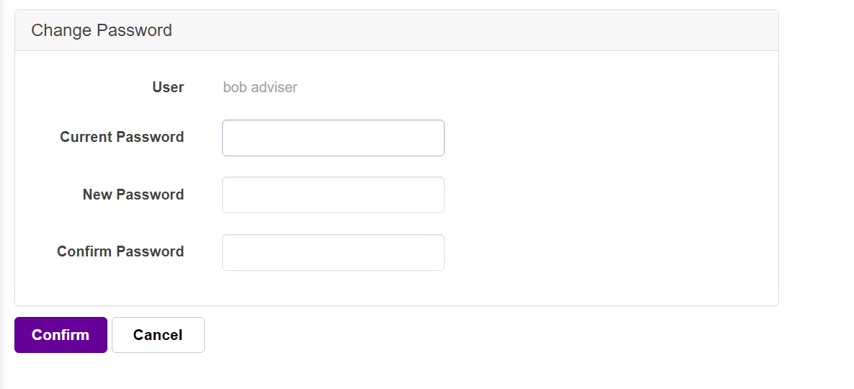
Task: Click the purple Confirm button
Action: coord(61,335)
